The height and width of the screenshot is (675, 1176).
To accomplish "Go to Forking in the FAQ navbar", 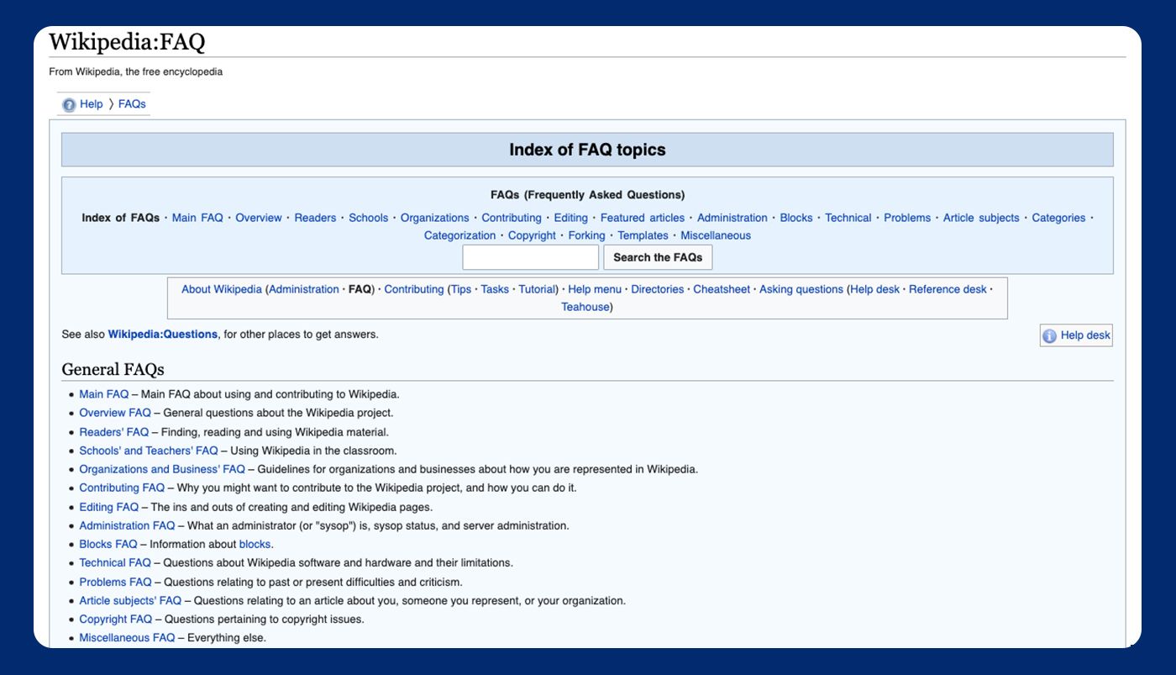I will coord(586,235).
